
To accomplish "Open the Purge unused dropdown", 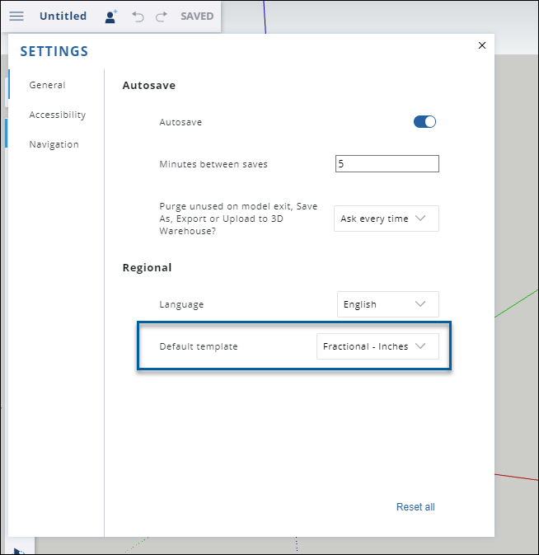I will [387, 219].
